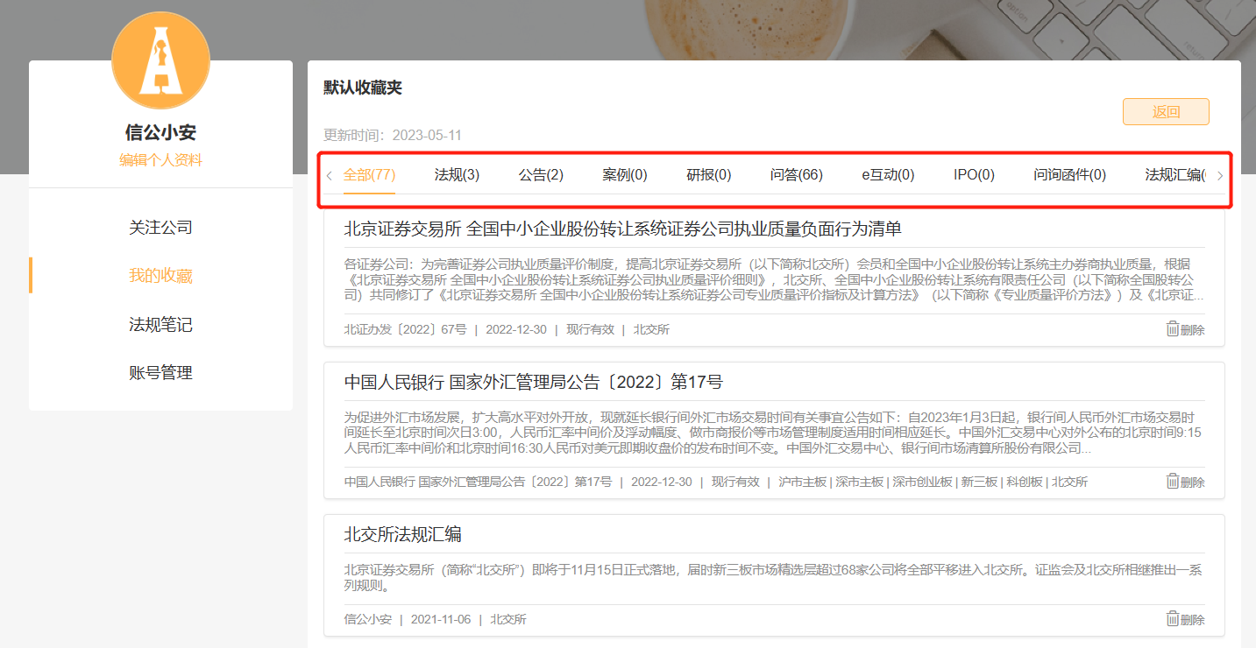Select the 全部(77) tab
This screenshot has height=648, width=1256.
pos(369,174)
